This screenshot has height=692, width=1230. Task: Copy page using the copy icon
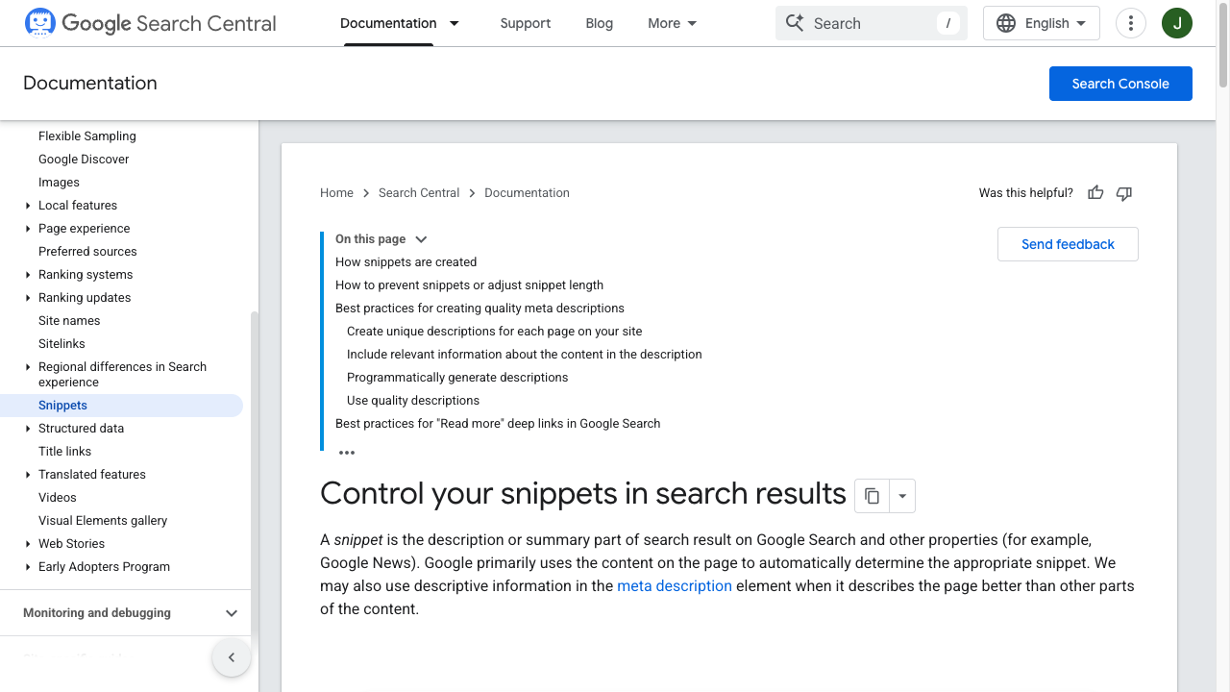[872, 496]
